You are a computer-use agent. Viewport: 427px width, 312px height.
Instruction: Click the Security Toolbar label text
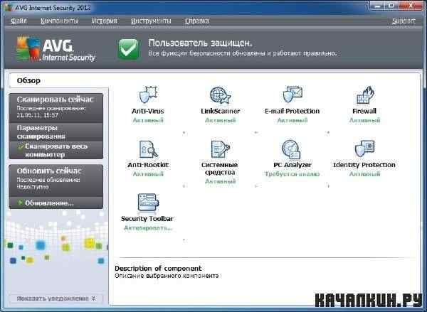pyautogui.click(x=147, y=219)
